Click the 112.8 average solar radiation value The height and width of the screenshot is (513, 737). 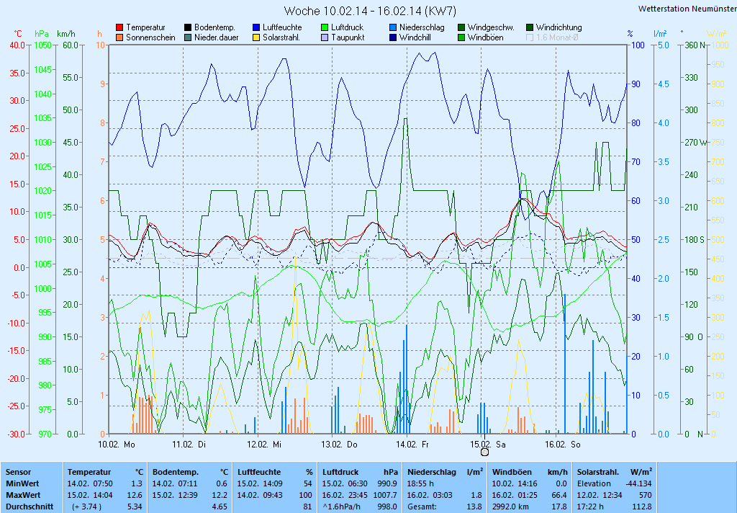click(643, 507)
